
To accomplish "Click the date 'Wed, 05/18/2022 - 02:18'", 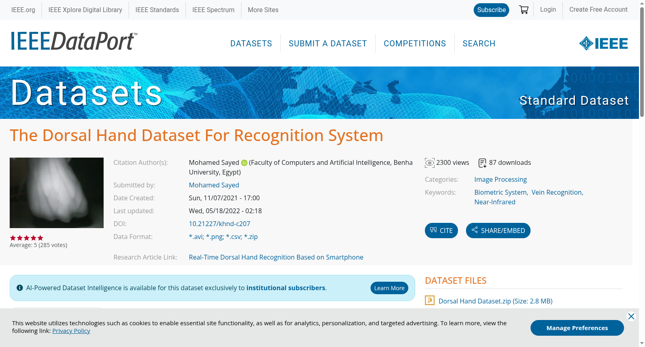I will tap(225, 211).
